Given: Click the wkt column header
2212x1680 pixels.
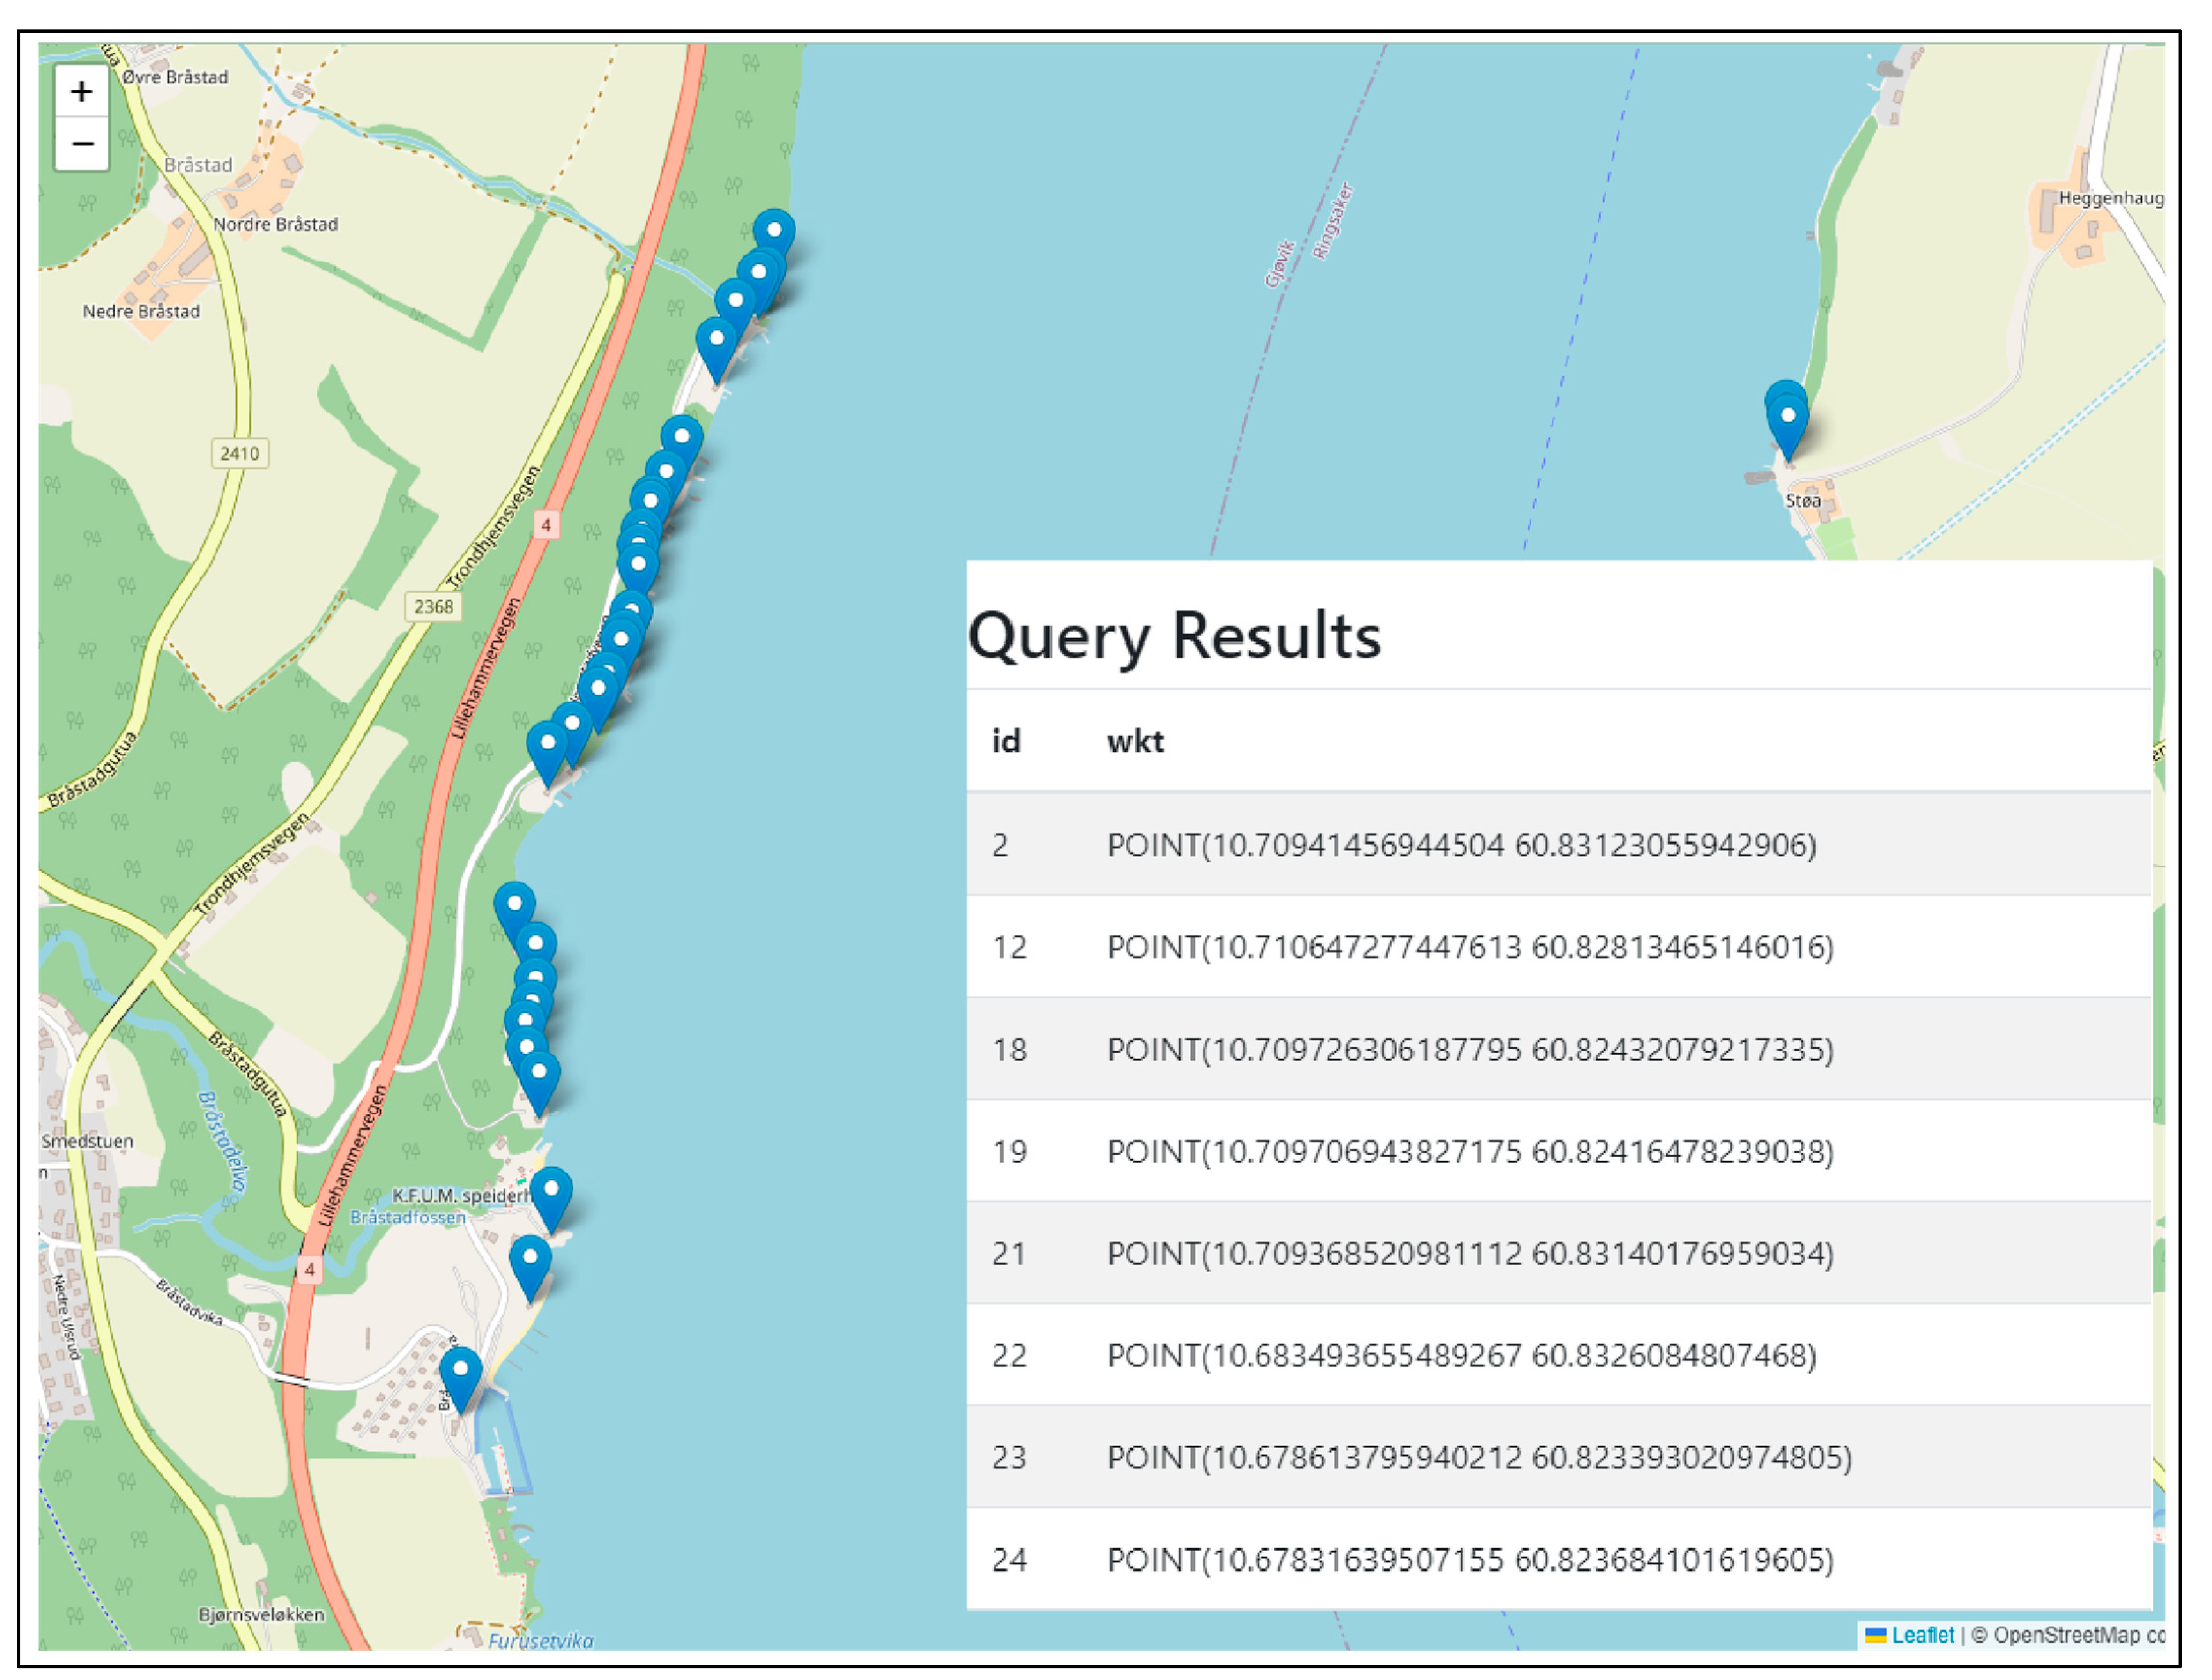Looking at the screenshot, I should coord(1134,741).
